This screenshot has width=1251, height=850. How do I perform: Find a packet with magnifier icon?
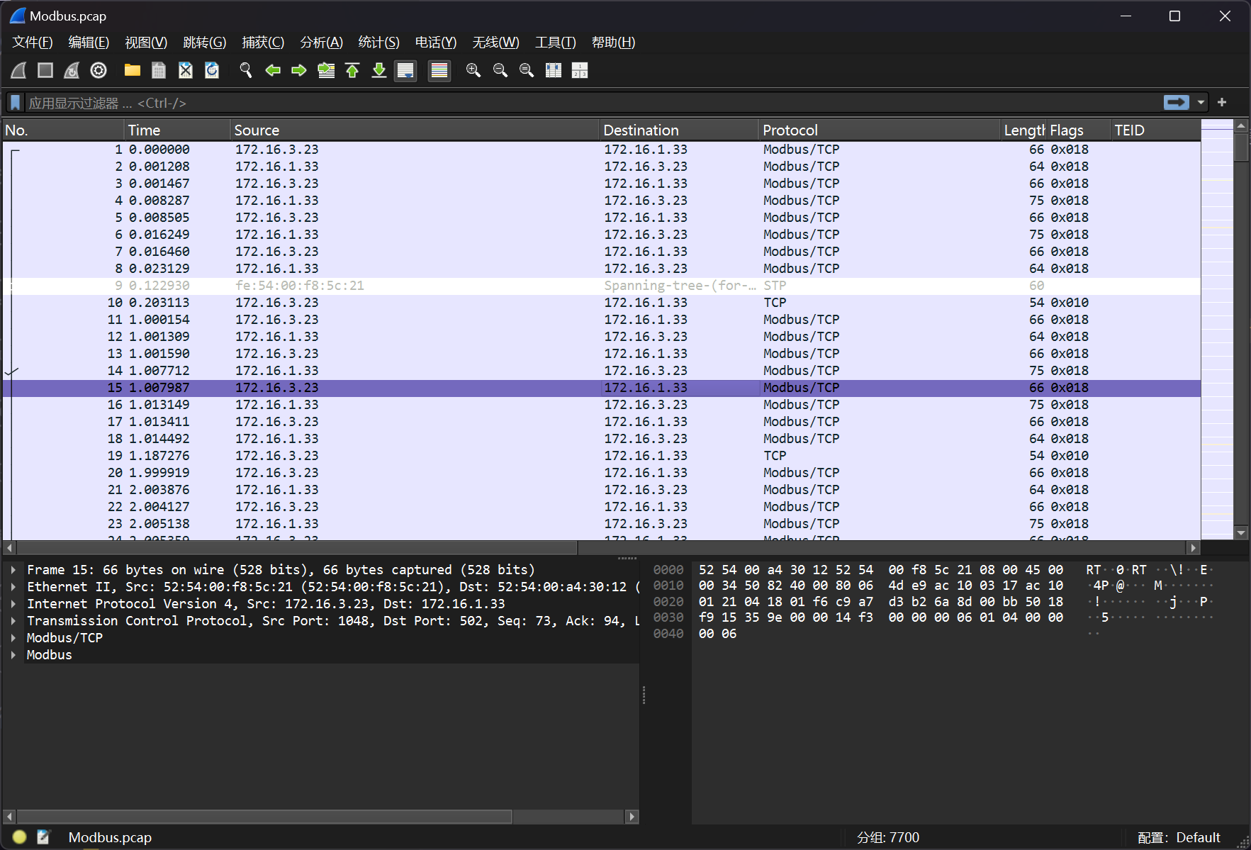pyautogui.click(x=246, y=70)
